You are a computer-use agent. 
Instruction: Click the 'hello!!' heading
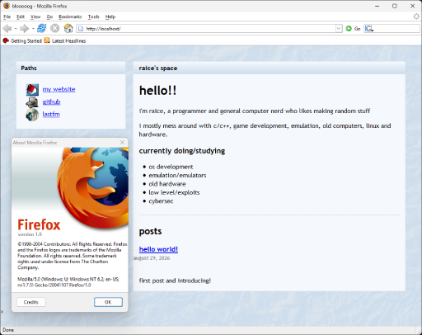click(157, 91)
